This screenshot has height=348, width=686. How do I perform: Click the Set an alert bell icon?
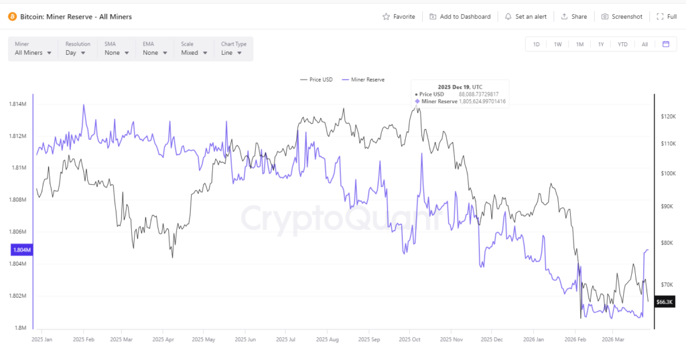[508, 16]
